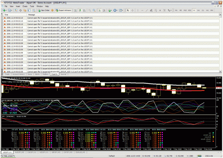The height and width of the screenshot is (158, 223).
Task: Open the AUDJPY,M5 chart tab
Action: click(20, 152)
